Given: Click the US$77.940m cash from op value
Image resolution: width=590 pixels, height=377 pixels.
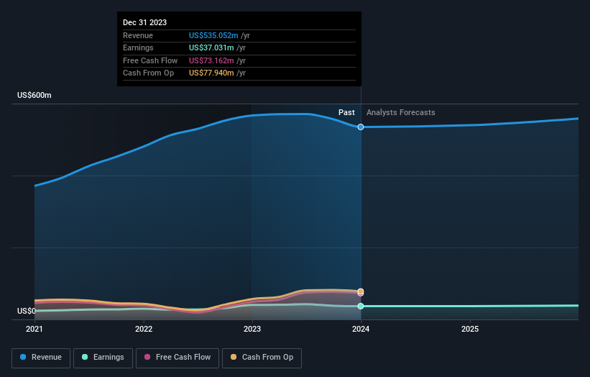Looking at the screenshot, I should [x=211, y=73].
